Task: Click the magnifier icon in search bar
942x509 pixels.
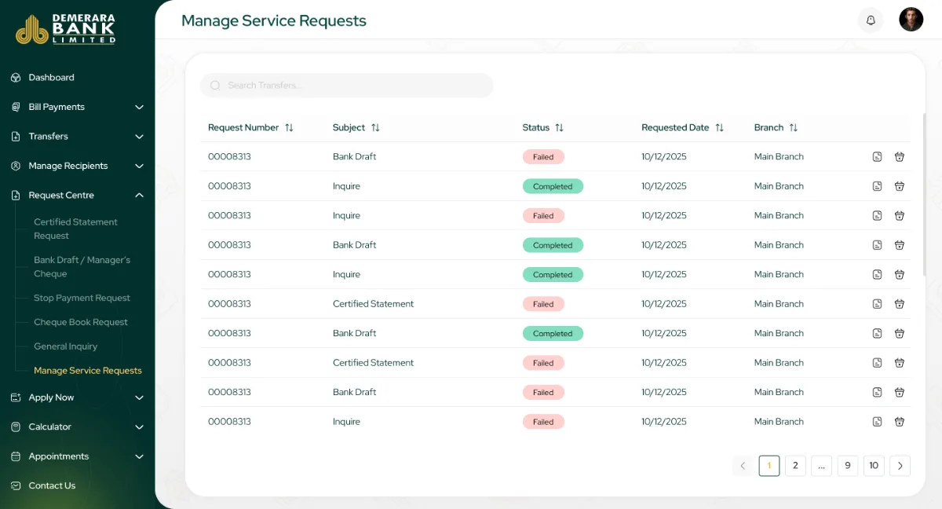Action: pos(216,86)
